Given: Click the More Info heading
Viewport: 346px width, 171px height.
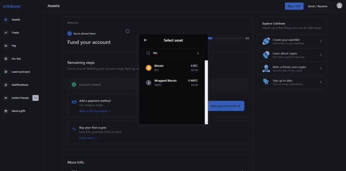Looking at the screenshot, I should click(x=75, y=163).
